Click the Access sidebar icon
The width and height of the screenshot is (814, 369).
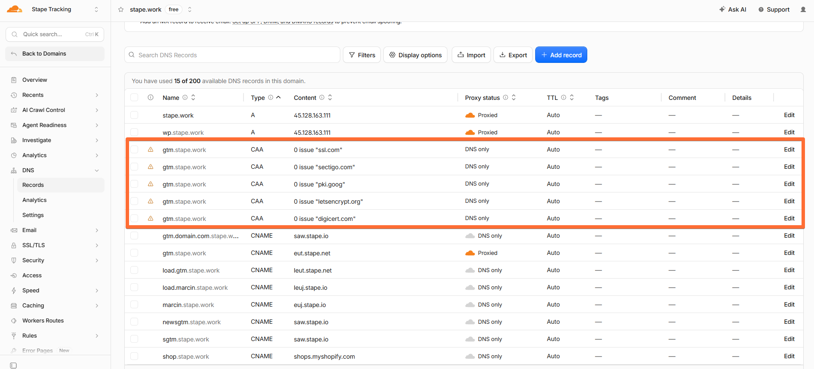coord(14,276)
